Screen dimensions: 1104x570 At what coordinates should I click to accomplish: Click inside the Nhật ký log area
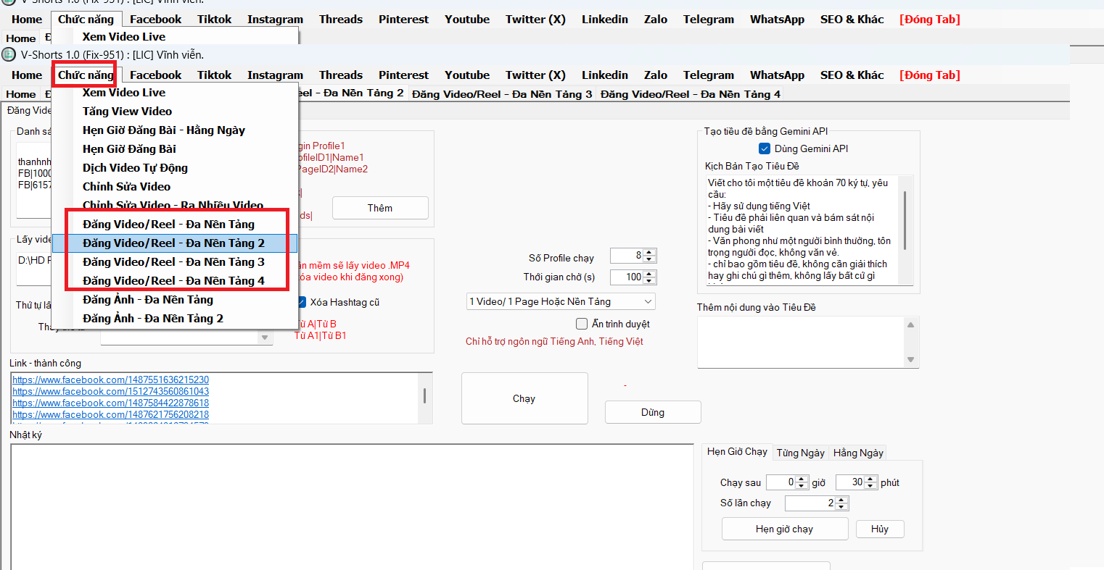[x=353, y=507]
